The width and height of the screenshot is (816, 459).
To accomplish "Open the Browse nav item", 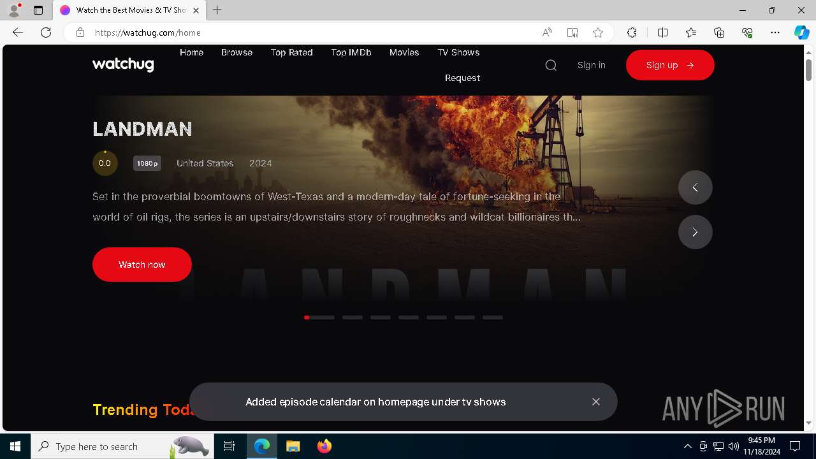I will tap(237, 52).
